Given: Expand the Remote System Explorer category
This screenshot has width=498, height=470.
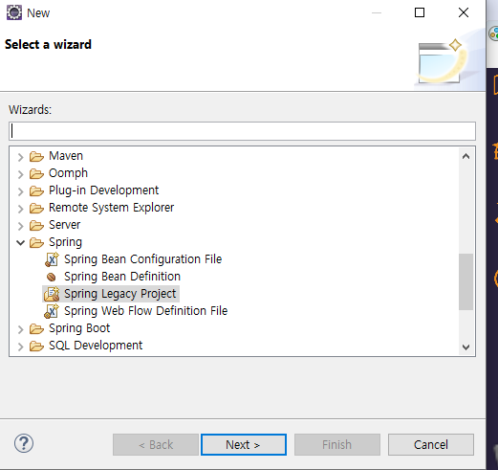Looking at the screenshot, I should (21, 209).
